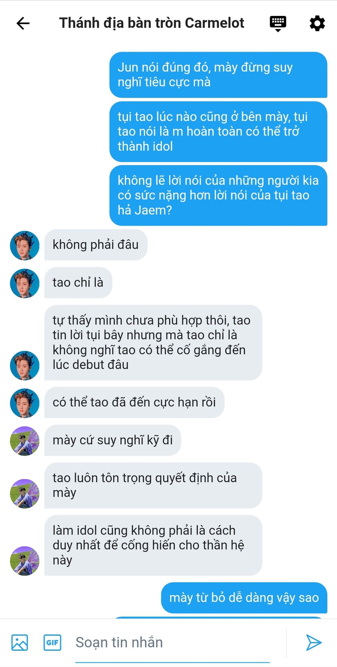Tap the send message arrow icon
The height and width of the screenshot is (667, 337).
pos(313,642)
